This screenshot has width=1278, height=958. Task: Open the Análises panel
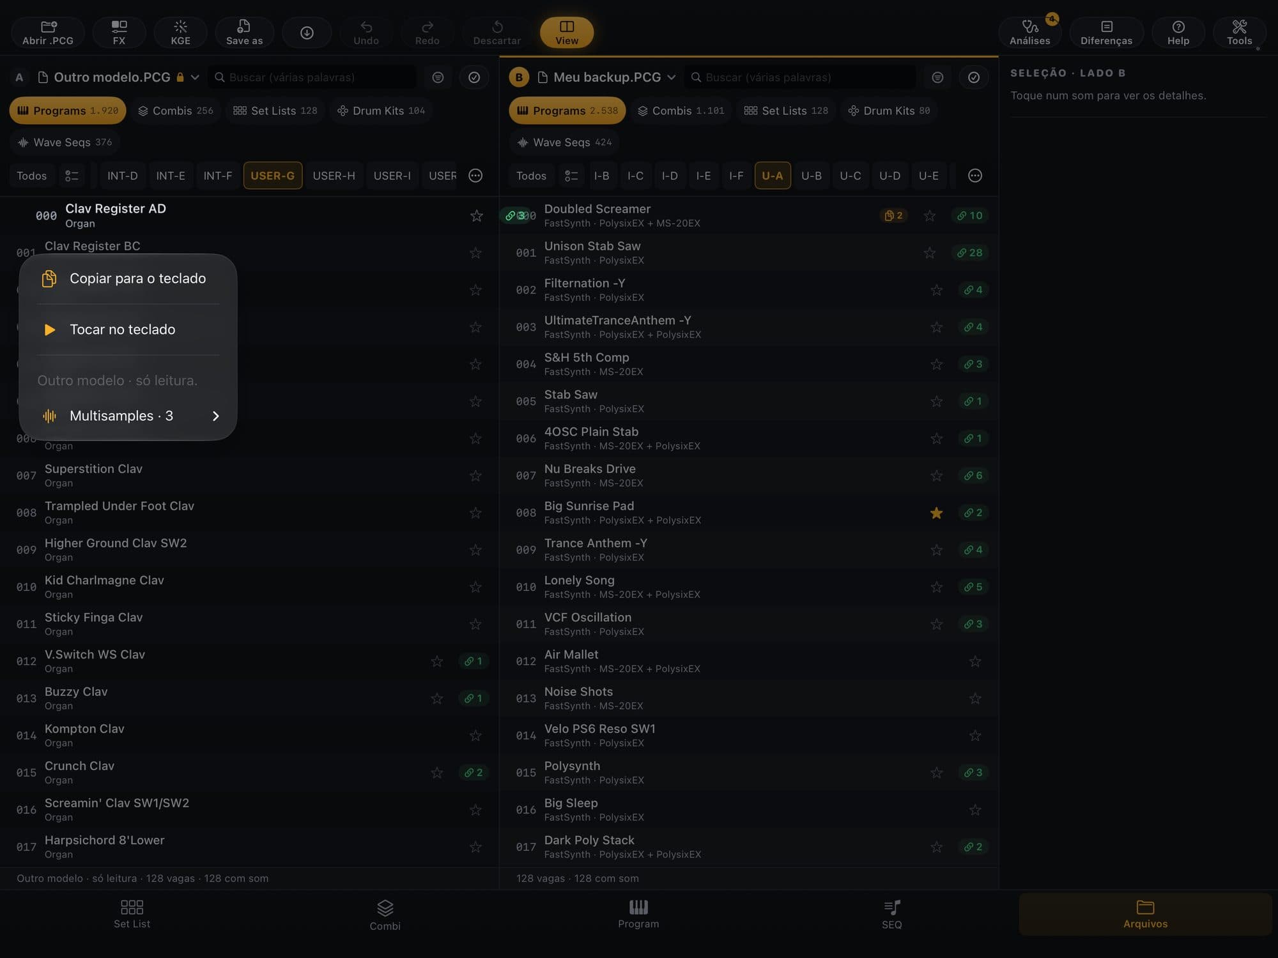pyautogui.click(x=1029, y=33)
